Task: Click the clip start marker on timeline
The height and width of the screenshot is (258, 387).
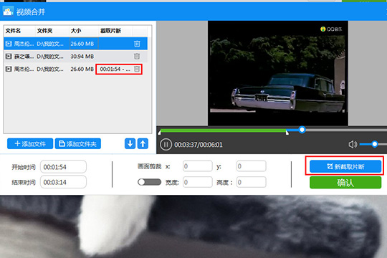Action: (159, 133)
